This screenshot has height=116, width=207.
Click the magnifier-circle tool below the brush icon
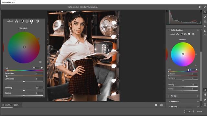coord(205,22)
